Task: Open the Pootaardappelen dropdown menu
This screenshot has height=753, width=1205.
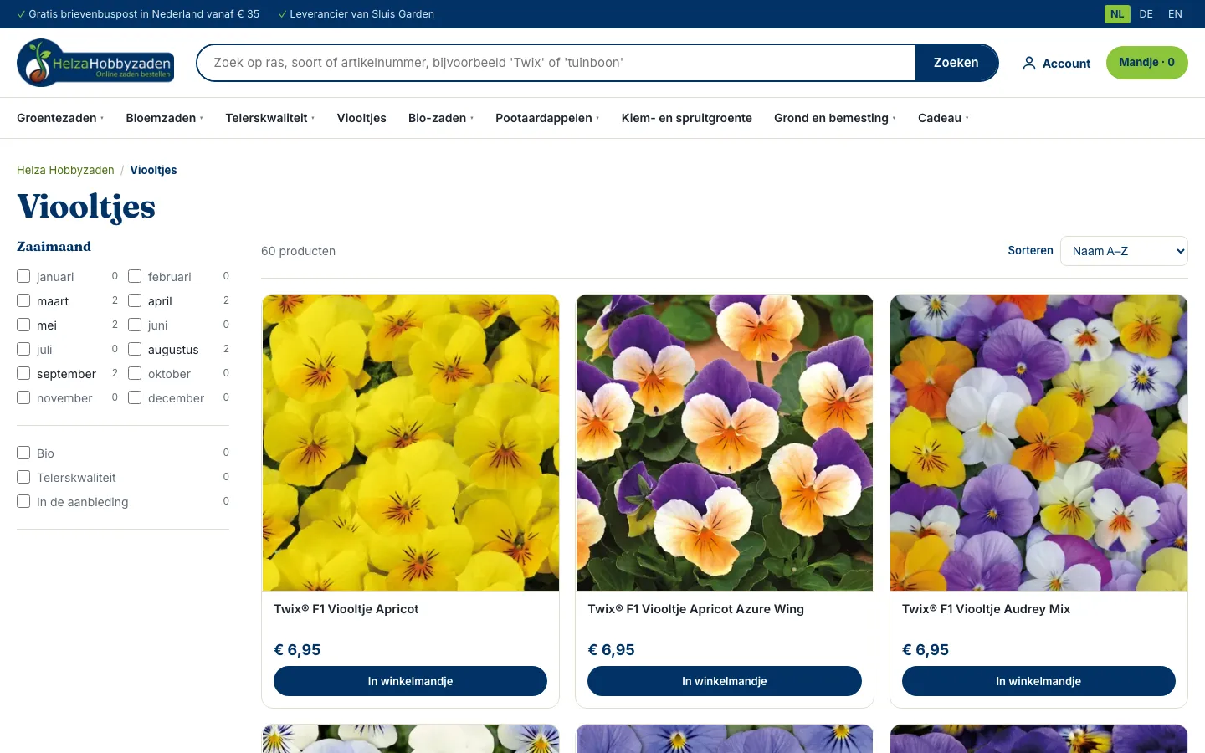Action: (x=547, y=118)
